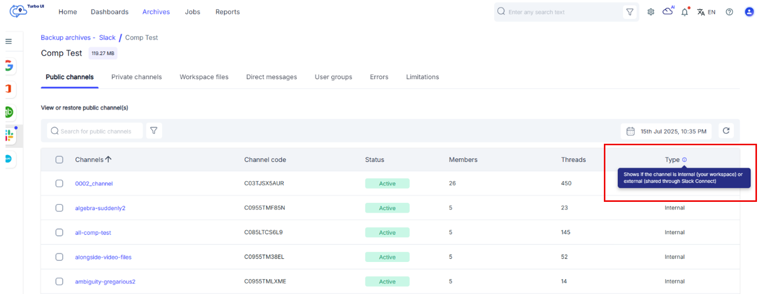Refresh the public channels list
Image resolution: width=766 pixels, height=294 pixels.
726,130
